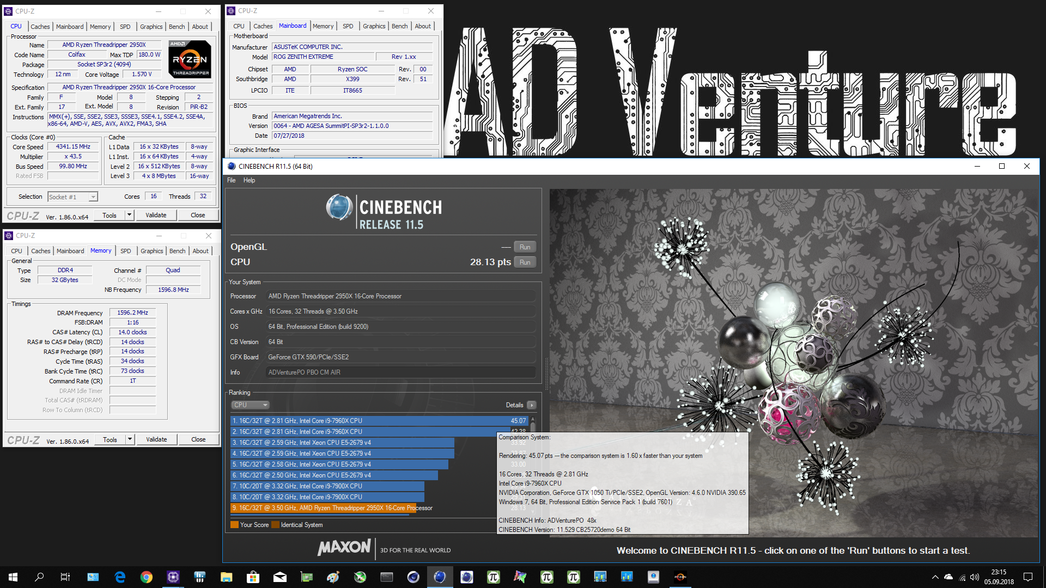Select ranking row 7 Intel Core i9-7900X

[x=327, y=486]
